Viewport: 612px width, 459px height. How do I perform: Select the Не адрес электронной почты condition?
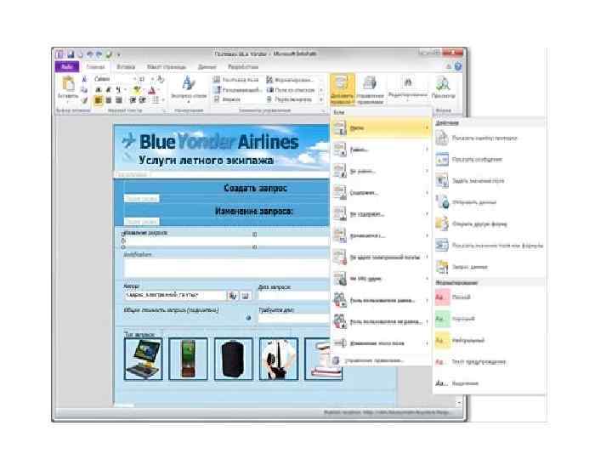click(381, 258)
